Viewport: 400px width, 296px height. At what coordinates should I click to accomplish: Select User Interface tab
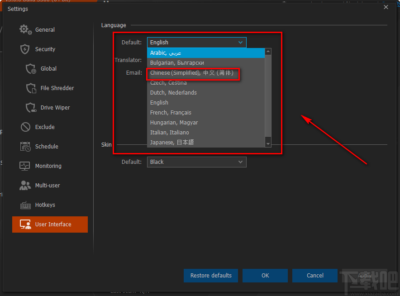tap(50, 224)
